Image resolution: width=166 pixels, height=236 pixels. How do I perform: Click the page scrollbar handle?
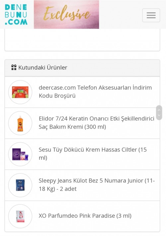click(x=159, y=113)
